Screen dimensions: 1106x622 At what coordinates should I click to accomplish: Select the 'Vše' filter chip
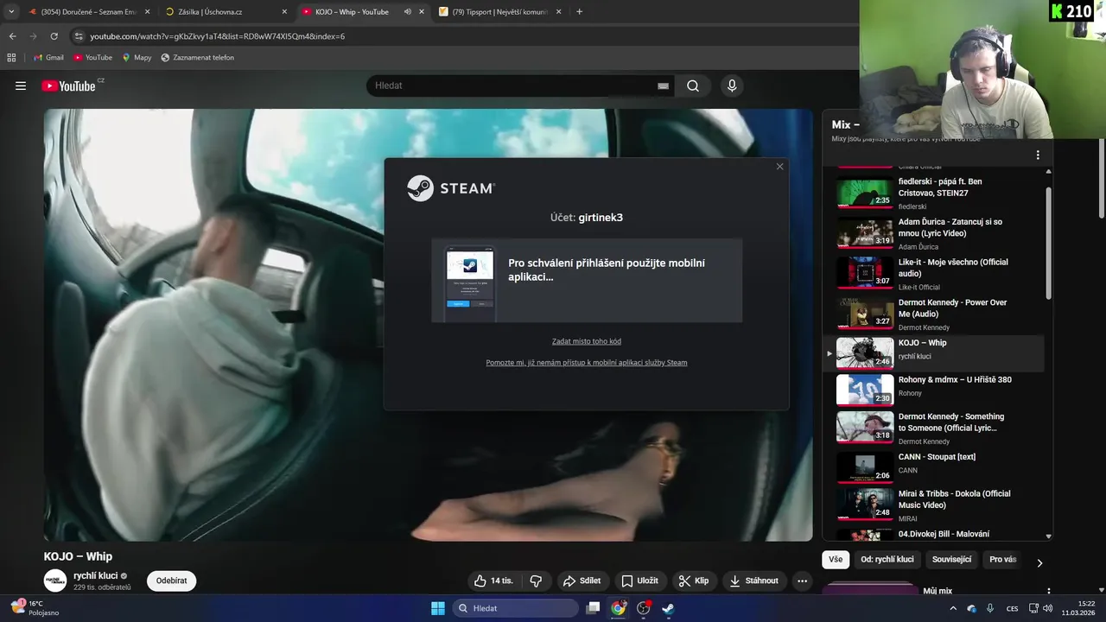pyautogui.click(x=836, y=560)
